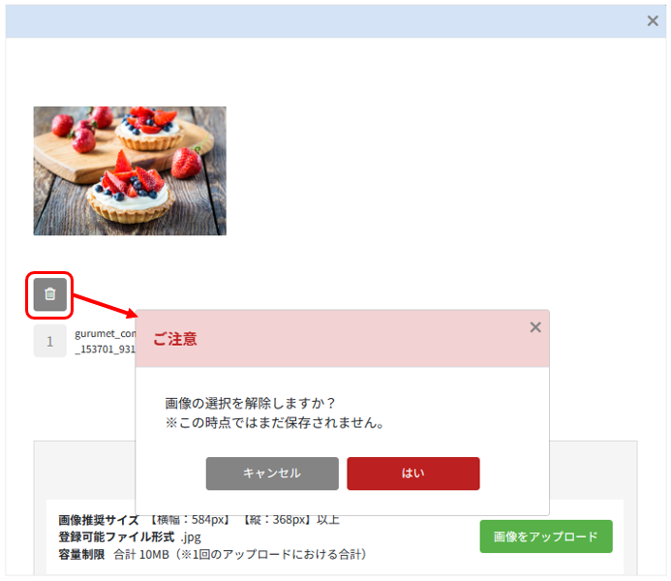Click the green 画像をアップロード button
The image size is (671, 581).
click(546, 536)
